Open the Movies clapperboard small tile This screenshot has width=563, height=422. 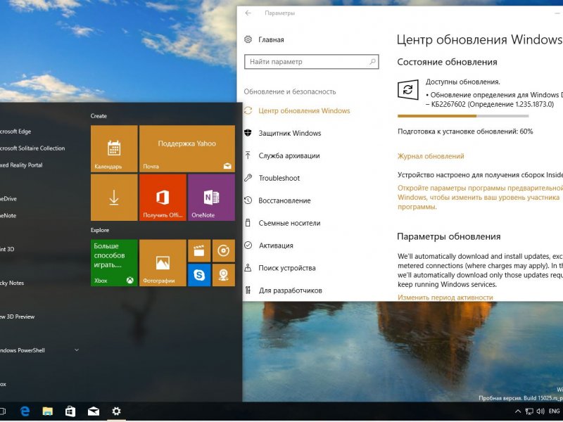pyautogui.click(x=199, y=250)
